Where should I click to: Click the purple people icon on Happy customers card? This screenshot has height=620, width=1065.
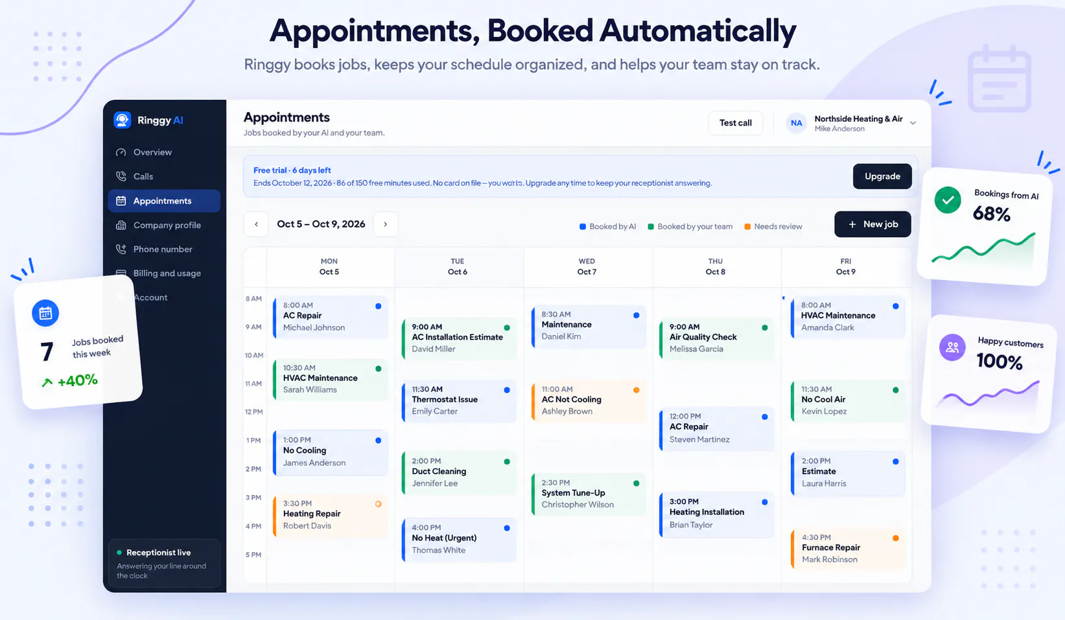point(952,348)
